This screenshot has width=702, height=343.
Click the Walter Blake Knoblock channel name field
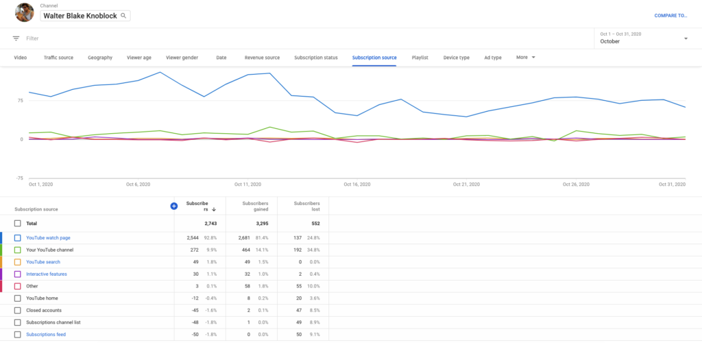pyautogui.click(x=85, y=16)
